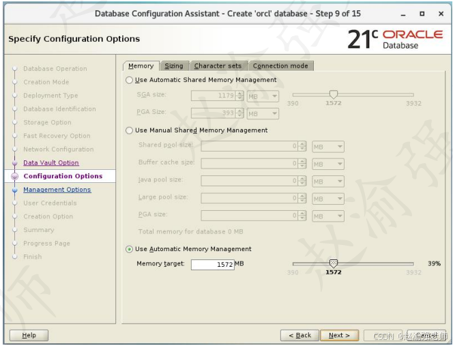Click Total memory for database 0 MB text
Screen dimensions: 453x346
pyautogui.click(x=190, y=231)
